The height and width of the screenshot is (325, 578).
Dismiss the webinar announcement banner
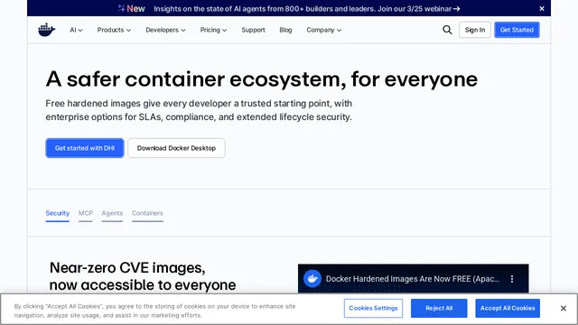542,8
